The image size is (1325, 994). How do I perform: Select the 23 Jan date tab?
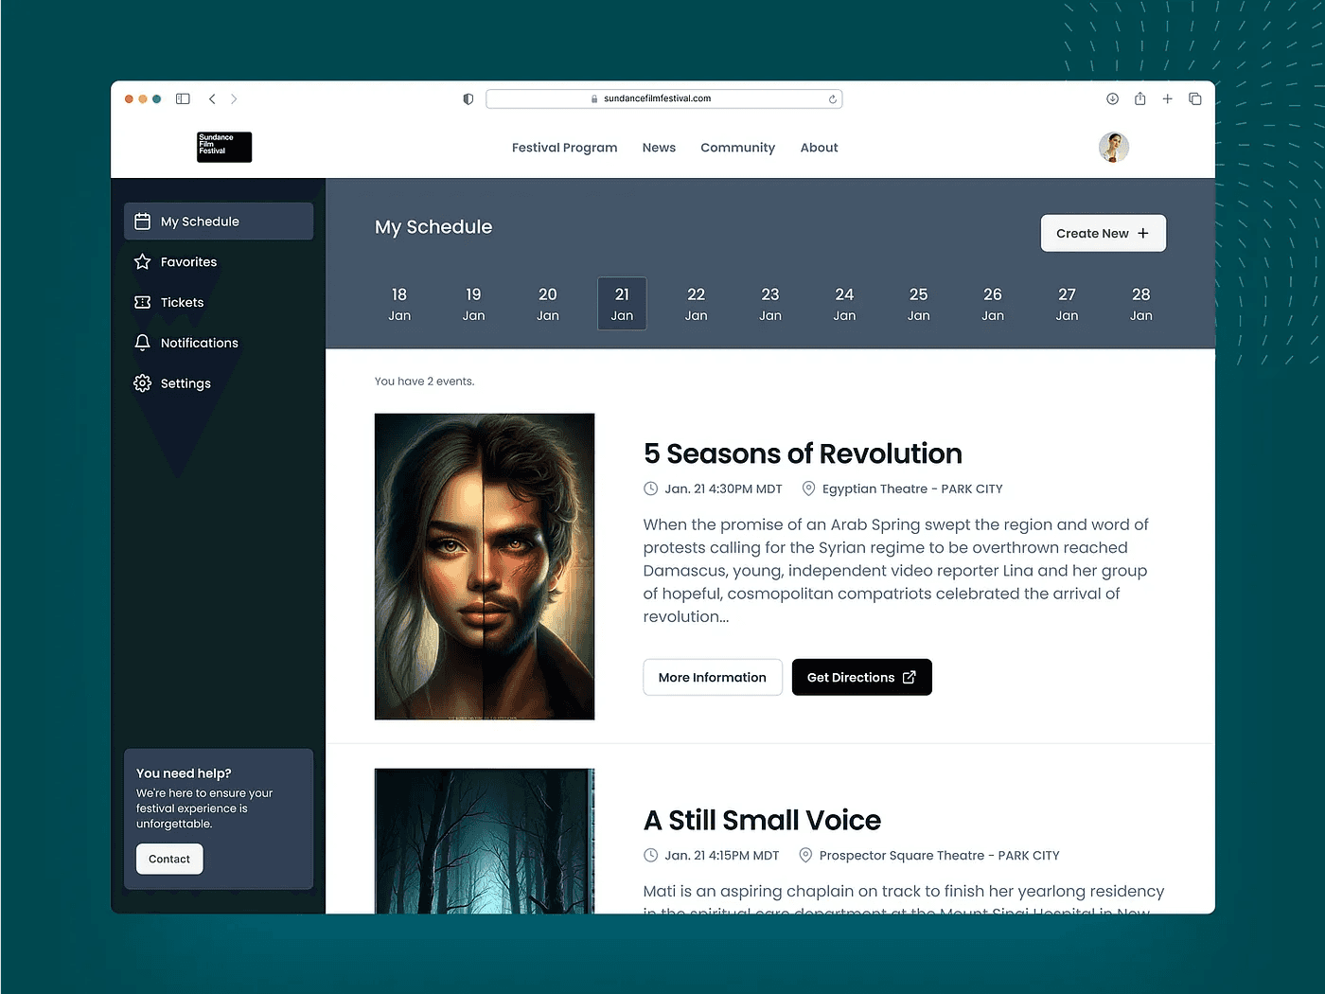(770, 304)
